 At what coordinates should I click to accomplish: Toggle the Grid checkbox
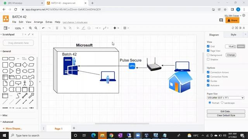click(208, 46)
